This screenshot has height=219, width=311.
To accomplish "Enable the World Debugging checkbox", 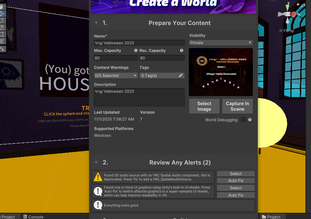I will pos(243,120).
